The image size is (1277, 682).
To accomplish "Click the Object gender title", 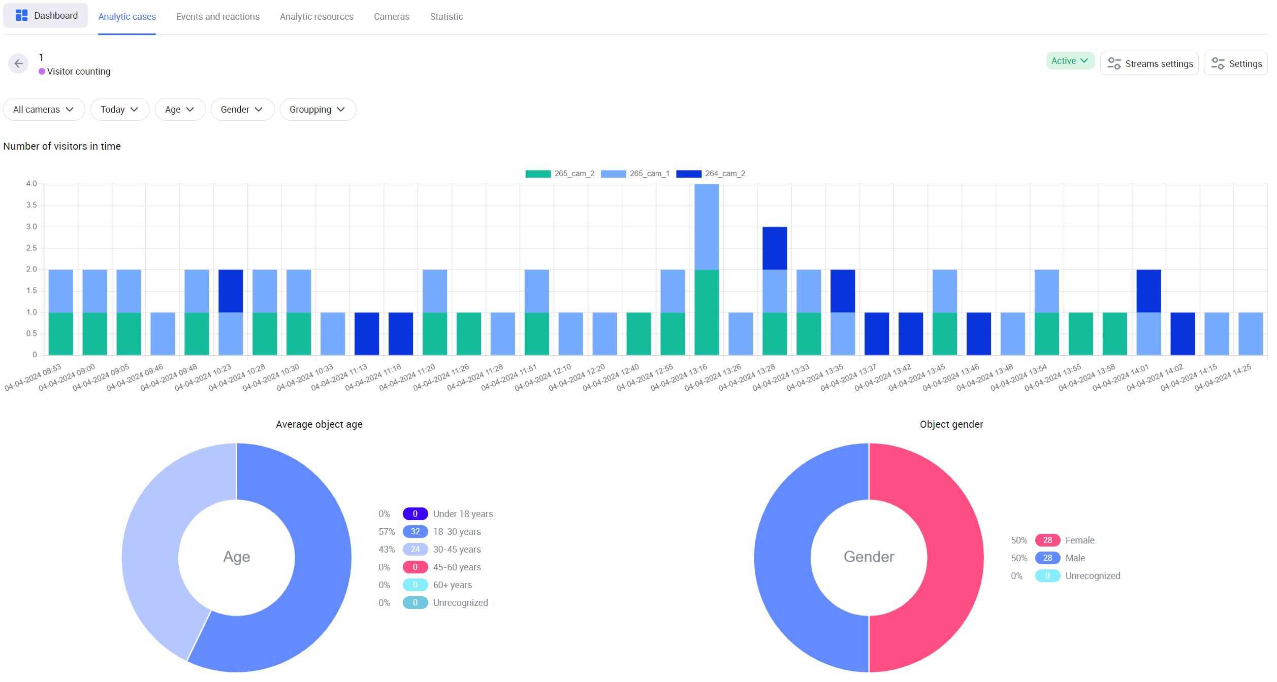I will pyautogui.click(x=951, y=424).
